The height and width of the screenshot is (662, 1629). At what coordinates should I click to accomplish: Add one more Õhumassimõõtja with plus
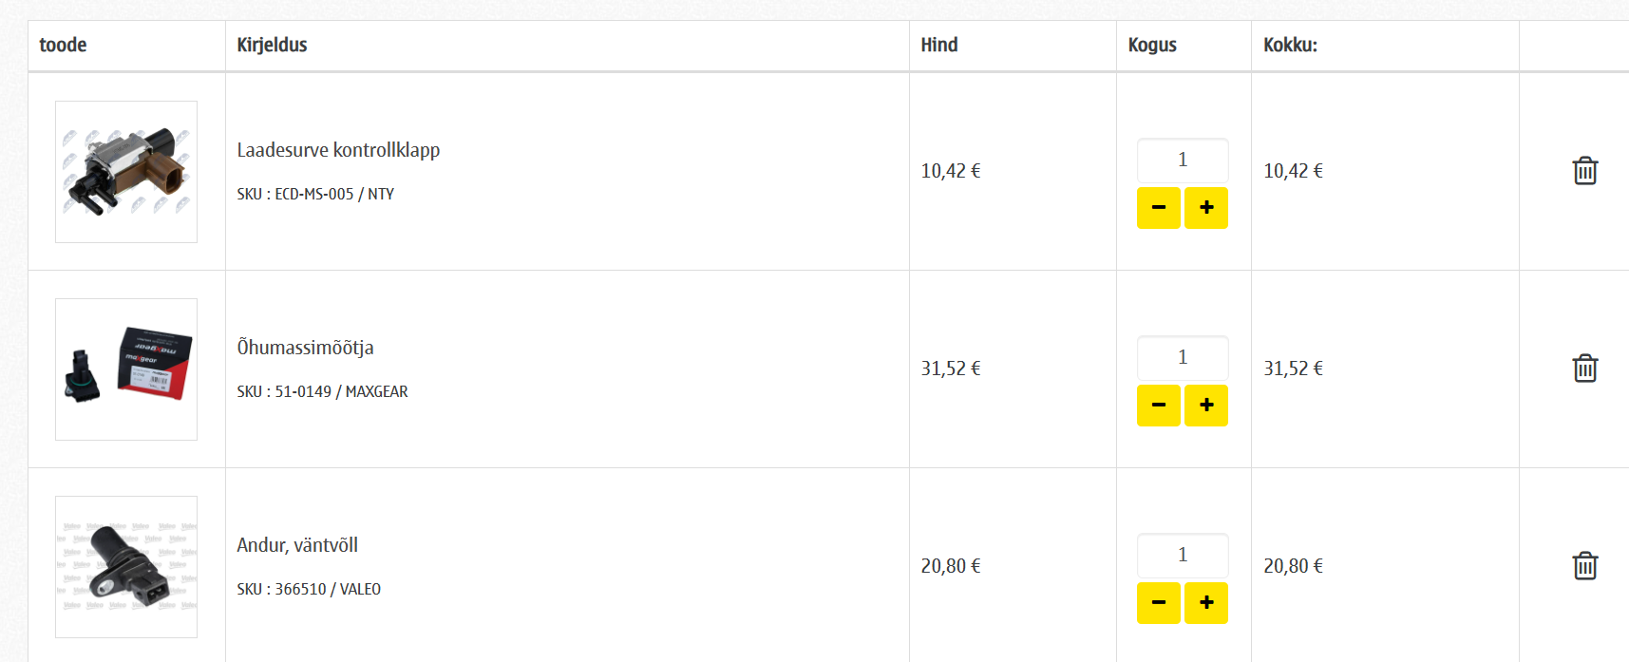[x=1206, y=406]
